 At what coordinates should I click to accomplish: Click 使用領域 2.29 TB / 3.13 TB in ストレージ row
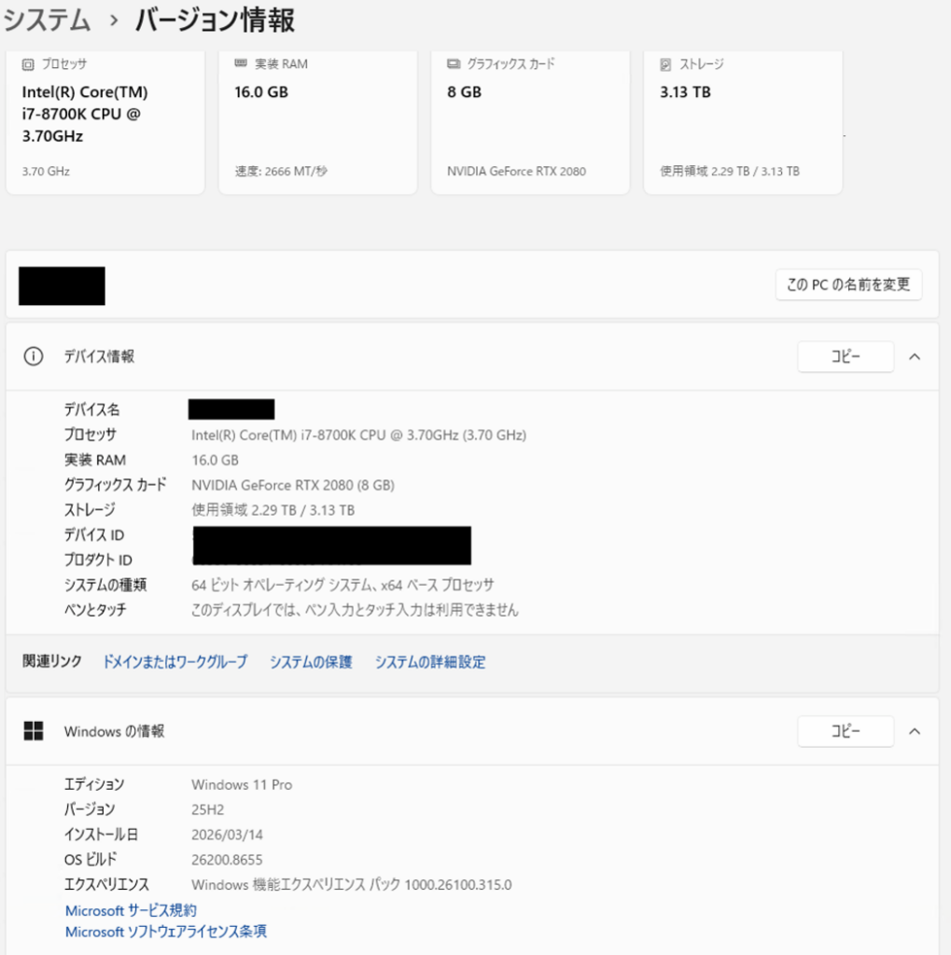pos(273,510)
